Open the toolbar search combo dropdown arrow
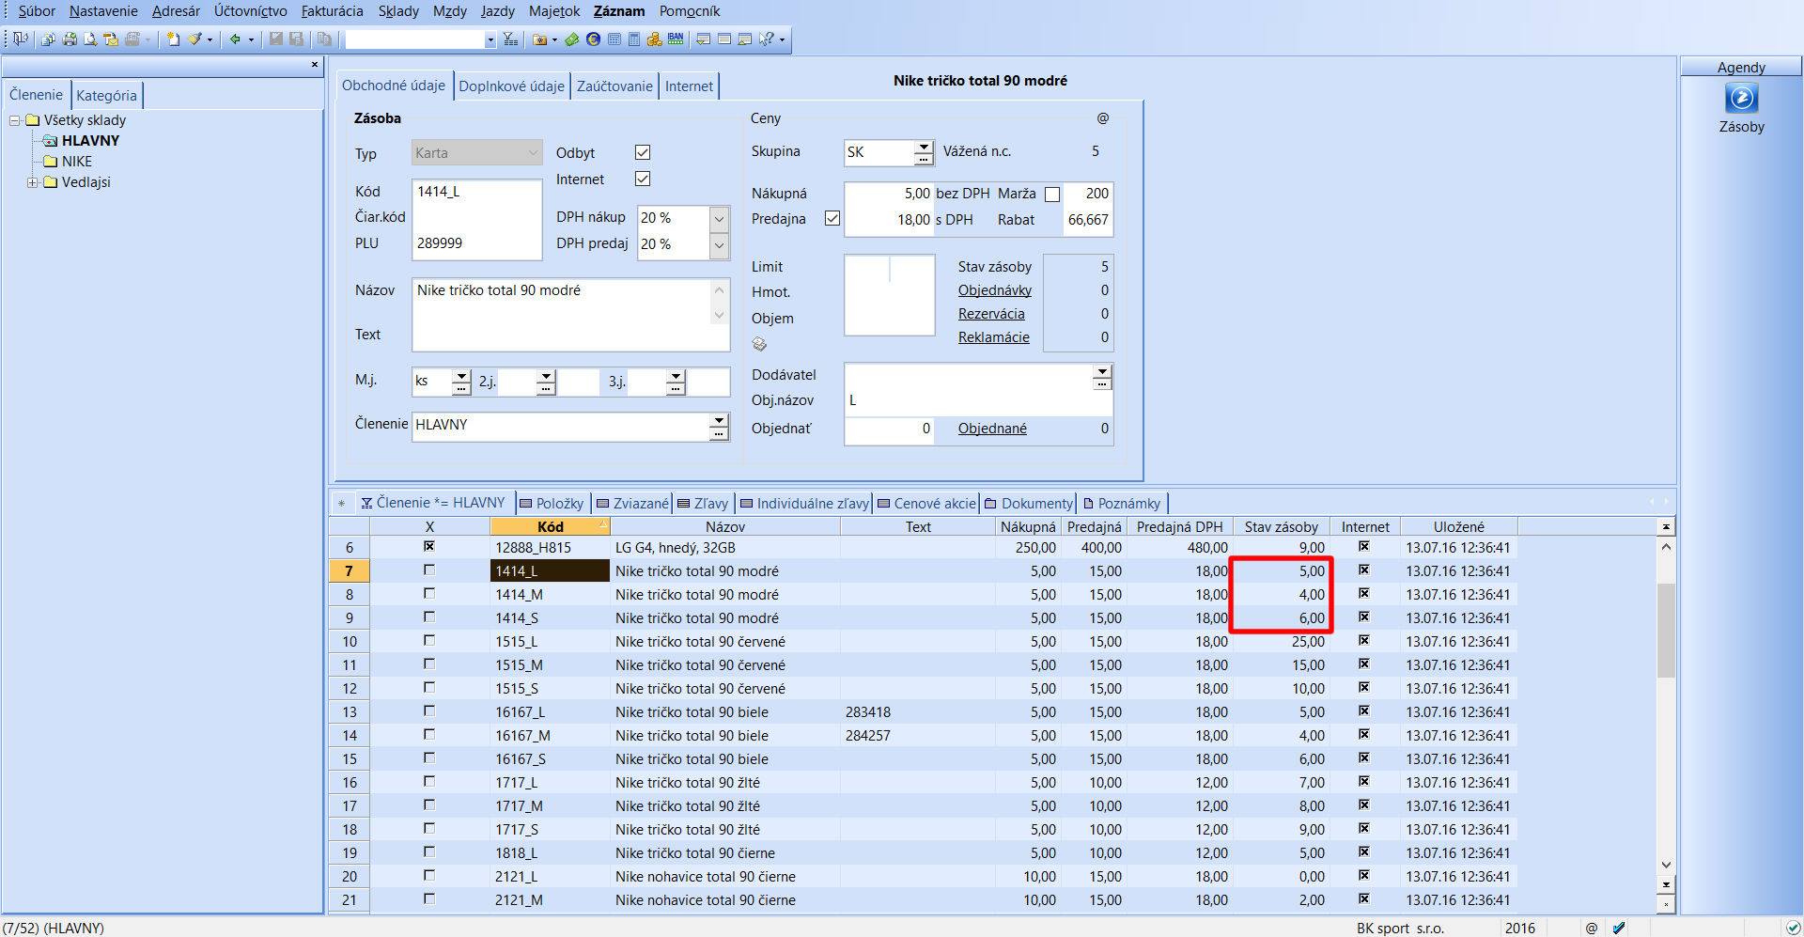The width and height of the screenshot is (1804, 937). point(490,39)
